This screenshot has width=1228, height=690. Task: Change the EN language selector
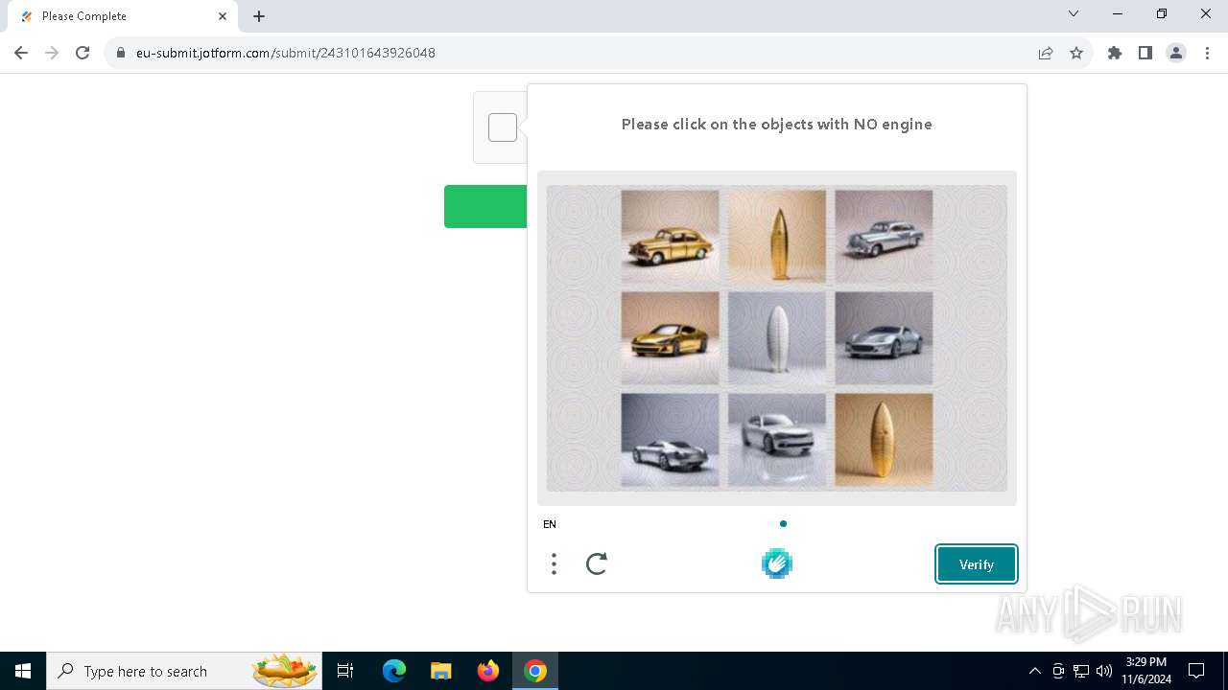click(550, 524)
